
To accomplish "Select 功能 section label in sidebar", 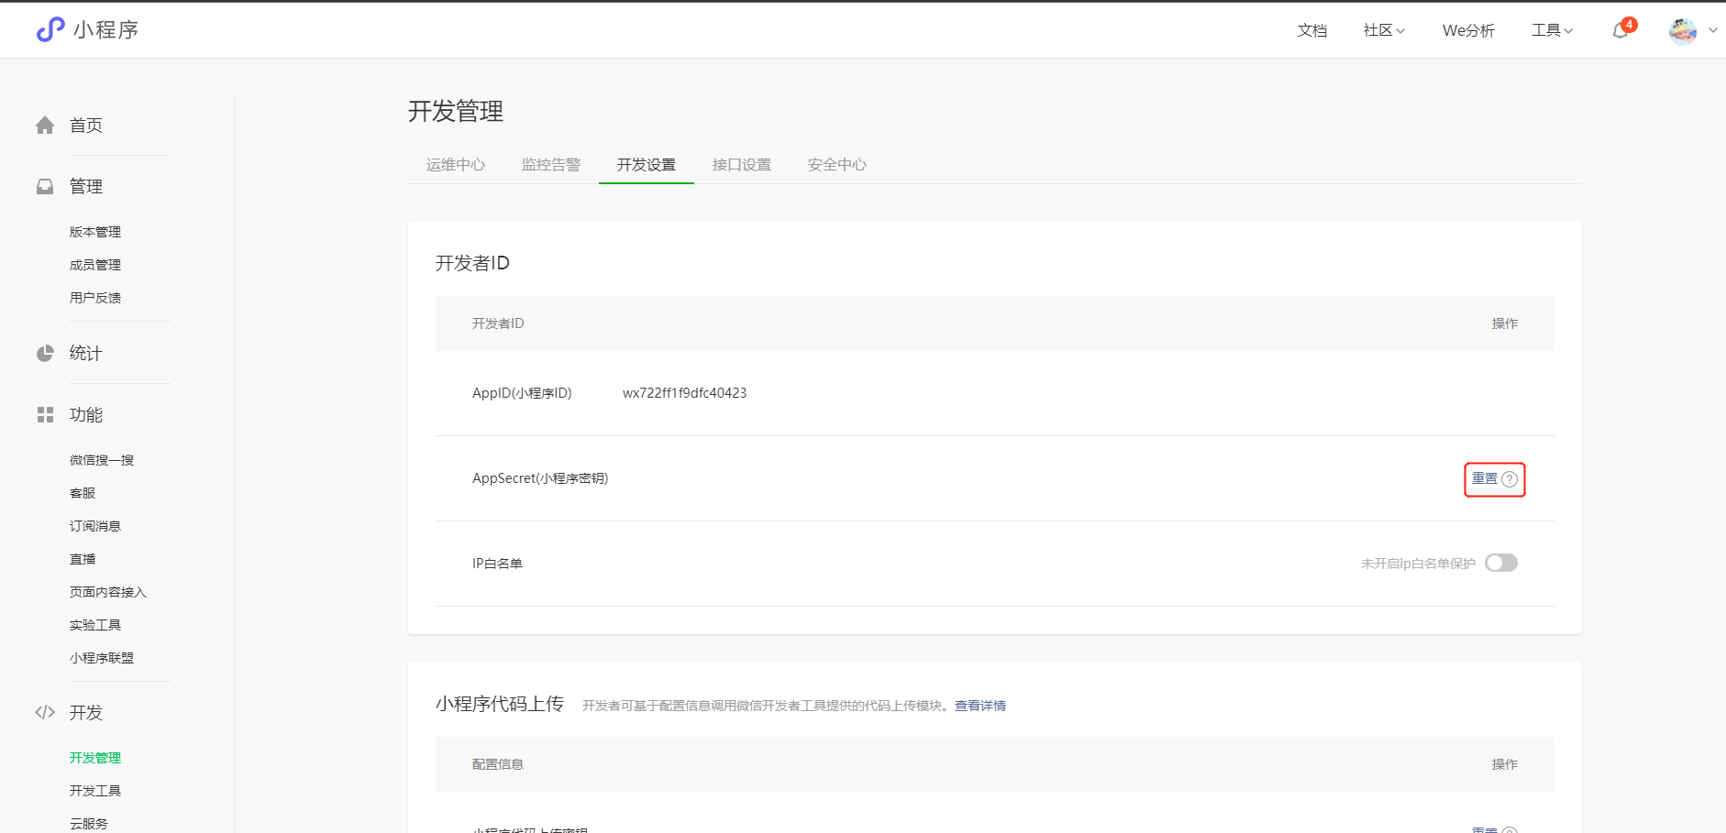I will [86, 415].
